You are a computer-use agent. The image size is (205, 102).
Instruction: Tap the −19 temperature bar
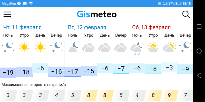(8, 72)
